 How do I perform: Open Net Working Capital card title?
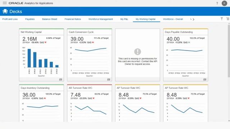tap(31, 32)
